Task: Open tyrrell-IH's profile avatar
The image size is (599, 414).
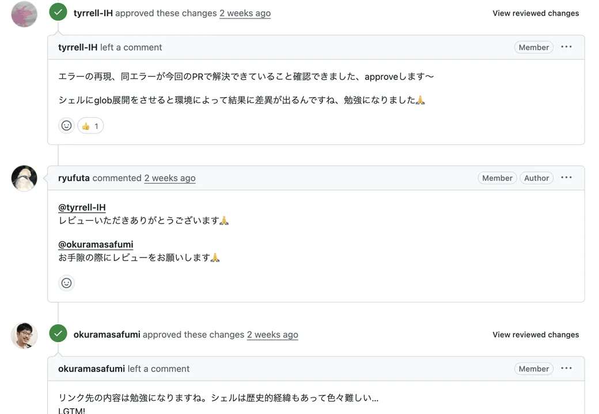Action: [24, 14]
